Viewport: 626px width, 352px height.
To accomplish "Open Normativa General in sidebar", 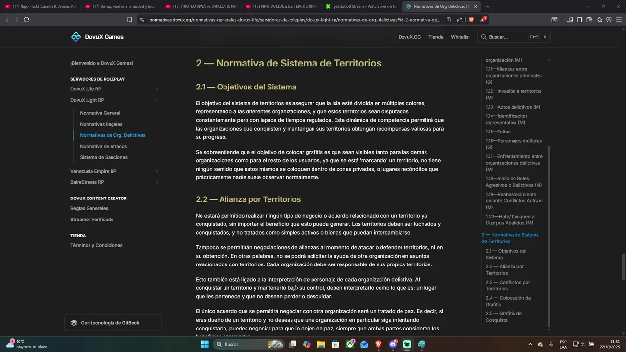I will pyautogui.click(x=100, y=113).
